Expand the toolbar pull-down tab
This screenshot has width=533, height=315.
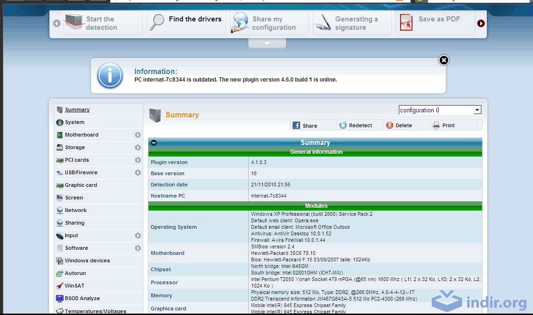tap(267, 43)
